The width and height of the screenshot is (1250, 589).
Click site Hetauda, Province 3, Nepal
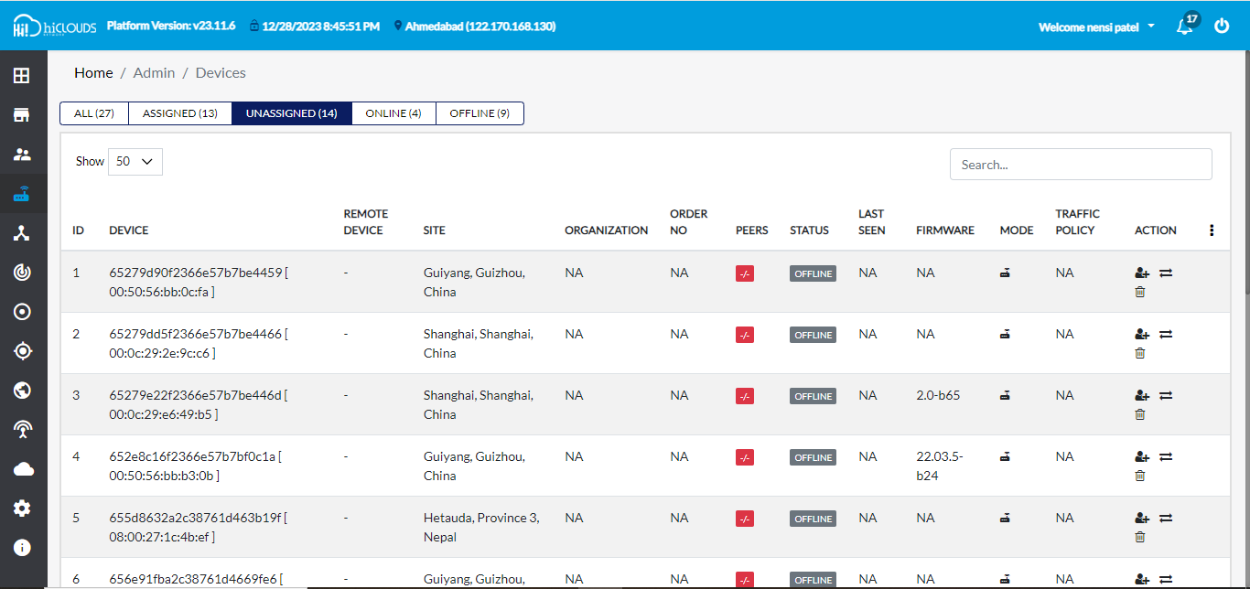click(481, 527)
